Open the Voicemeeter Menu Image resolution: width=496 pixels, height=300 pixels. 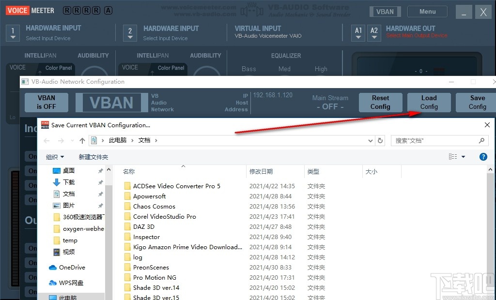pyautogui.click(x=427, y=12)
